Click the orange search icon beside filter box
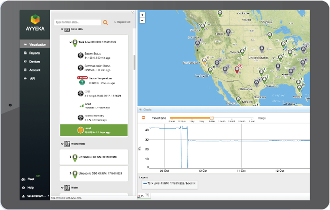The width and height of the screenshot is (330, 210). 106,22
